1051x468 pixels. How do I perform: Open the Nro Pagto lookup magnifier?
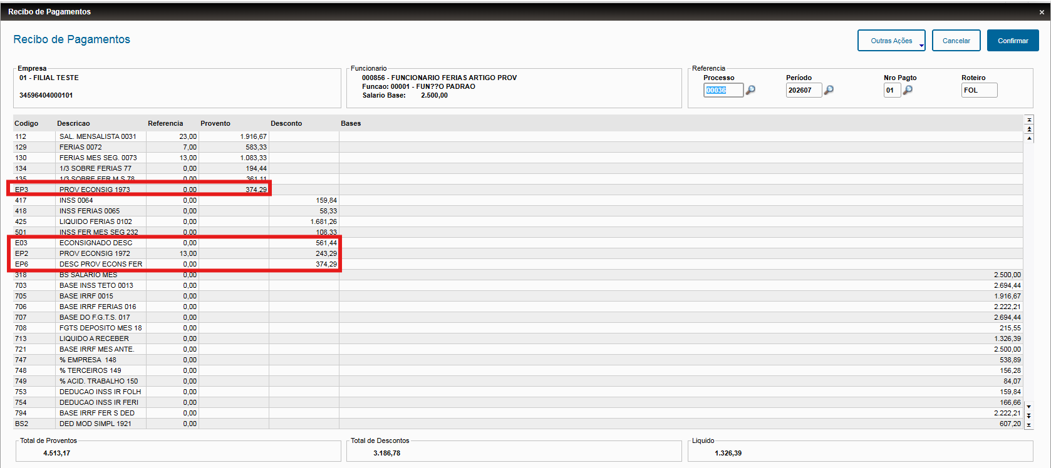908,90
